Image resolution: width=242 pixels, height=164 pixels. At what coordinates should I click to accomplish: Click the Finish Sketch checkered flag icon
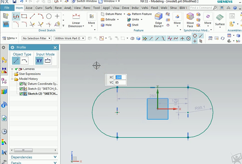tap(6, 24)
